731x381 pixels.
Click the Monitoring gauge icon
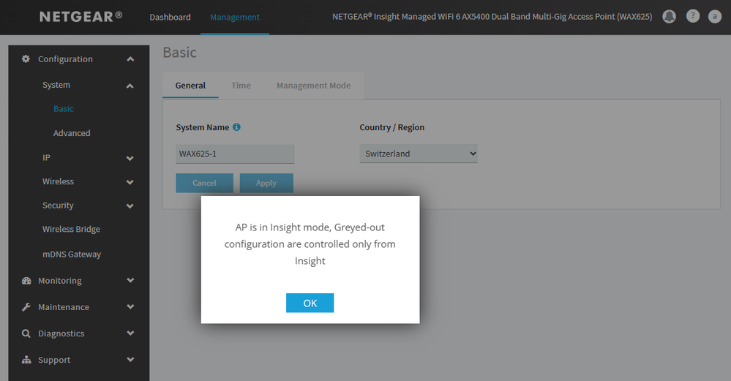[x=26, y=280]
